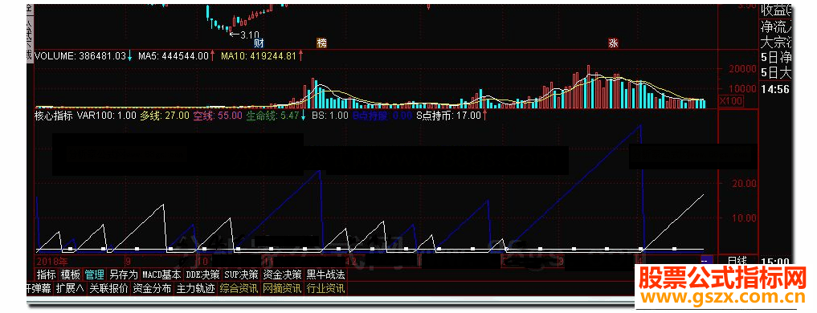
Task: Click the 15:00 time entry
Action: pos(776,261)
